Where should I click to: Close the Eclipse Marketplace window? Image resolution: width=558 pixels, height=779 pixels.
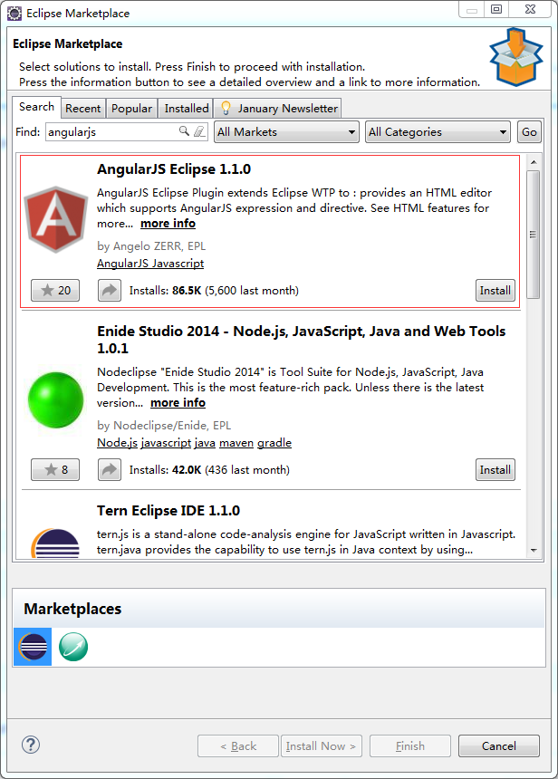click(530, 9)
